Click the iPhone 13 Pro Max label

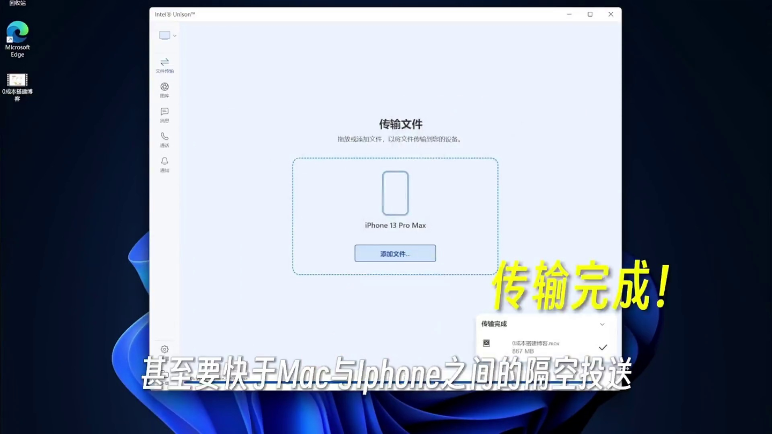point(395,226)
